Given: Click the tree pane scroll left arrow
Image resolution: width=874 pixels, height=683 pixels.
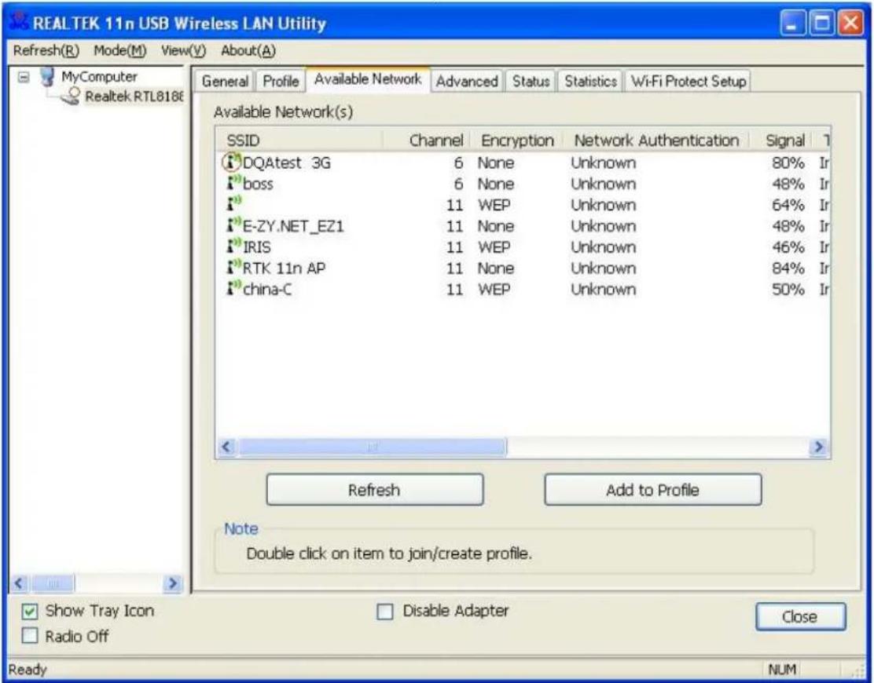Looking at the screenshot, I should tap(19, 583).
